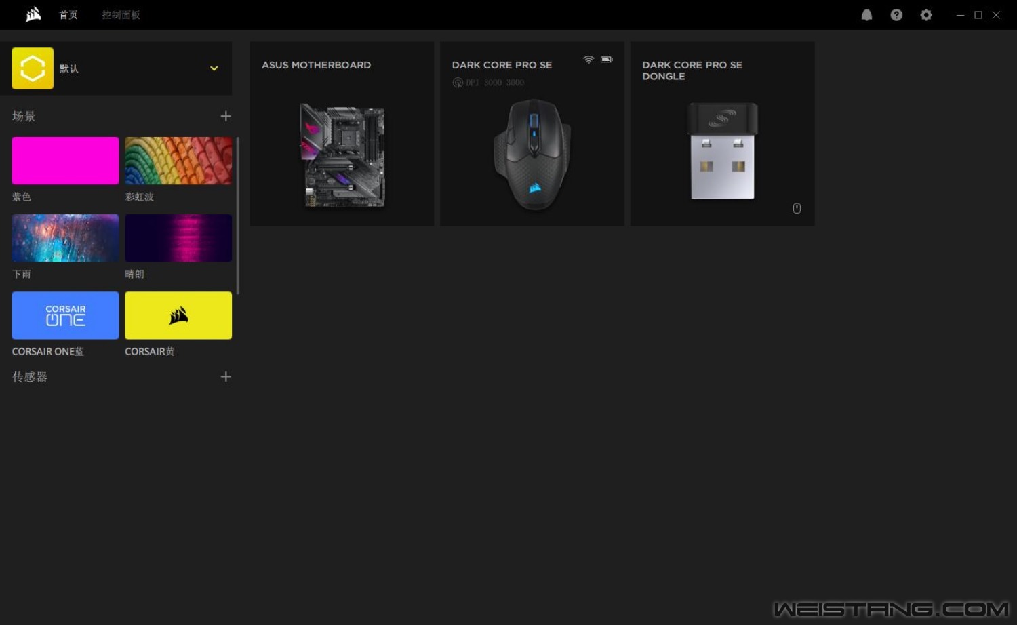The width and height of the screenshot is (1017, 625).
Task: Click the 传感器 section header
Action: pyautogui.click(x=30, y=377)
